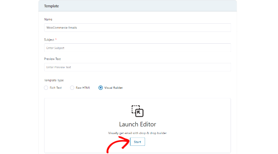Click into the Enter Subject field
The height and width of the screenshot is (154, 278).
click(137, 48)
